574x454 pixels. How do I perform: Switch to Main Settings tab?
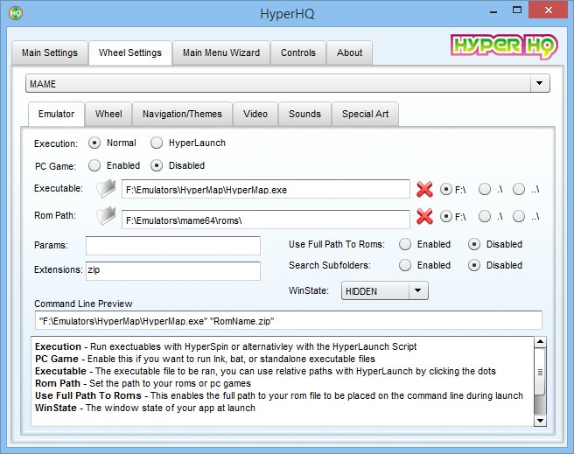coord(50,52)
